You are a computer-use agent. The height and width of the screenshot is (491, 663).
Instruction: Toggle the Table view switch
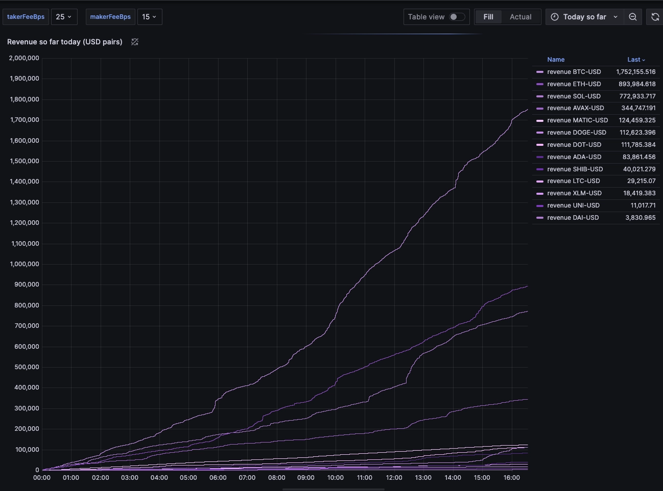click(457, 17)
